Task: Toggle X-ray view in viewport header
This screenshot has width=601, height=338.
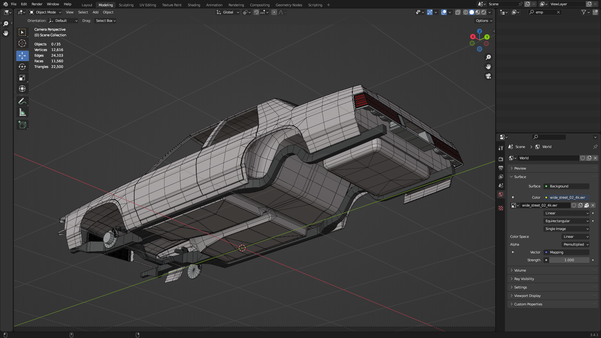Action: [458, 12]
